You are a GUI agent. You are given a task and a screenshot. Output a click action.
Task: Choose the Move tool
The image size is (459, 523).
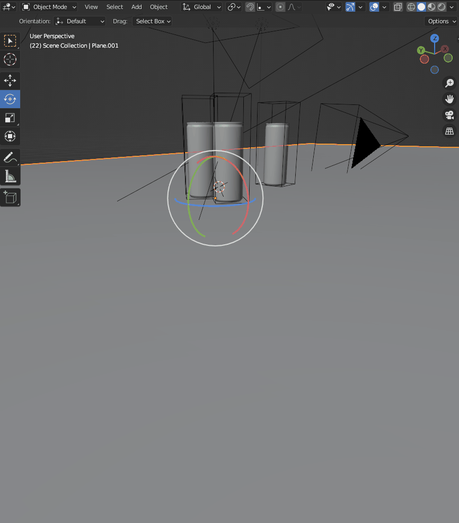(x=10, y=81)
